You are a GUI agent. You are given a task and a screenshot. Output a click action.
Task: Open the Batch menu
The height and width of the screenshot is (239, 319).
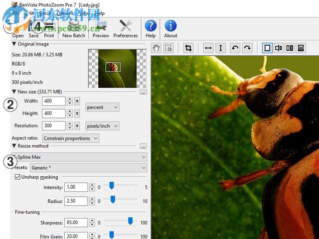pyautogui.click(x=45, y=13)
